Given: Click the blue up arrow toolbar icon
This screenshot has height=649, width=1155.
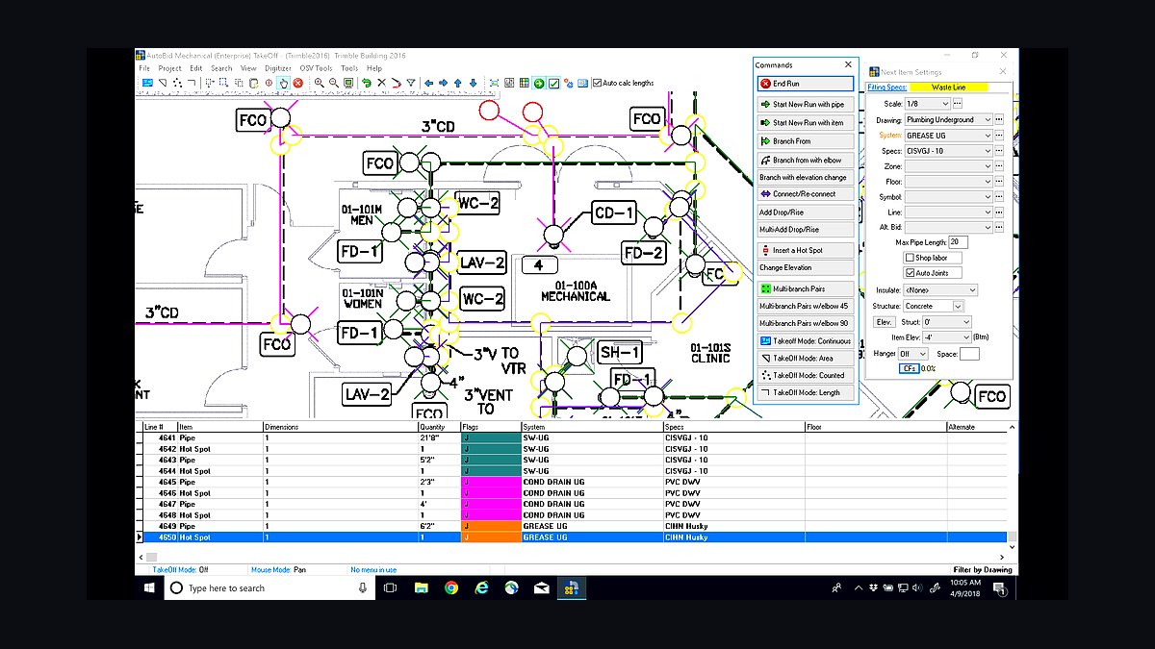Looking at the screenshot, I should 458,83.
